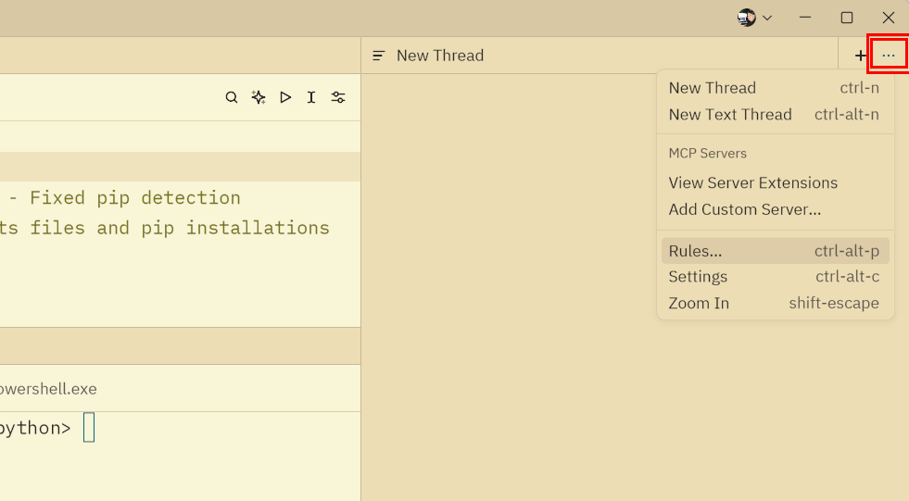Click the MCP Servers section header
The image size is (909, 501).
[707, 154]
